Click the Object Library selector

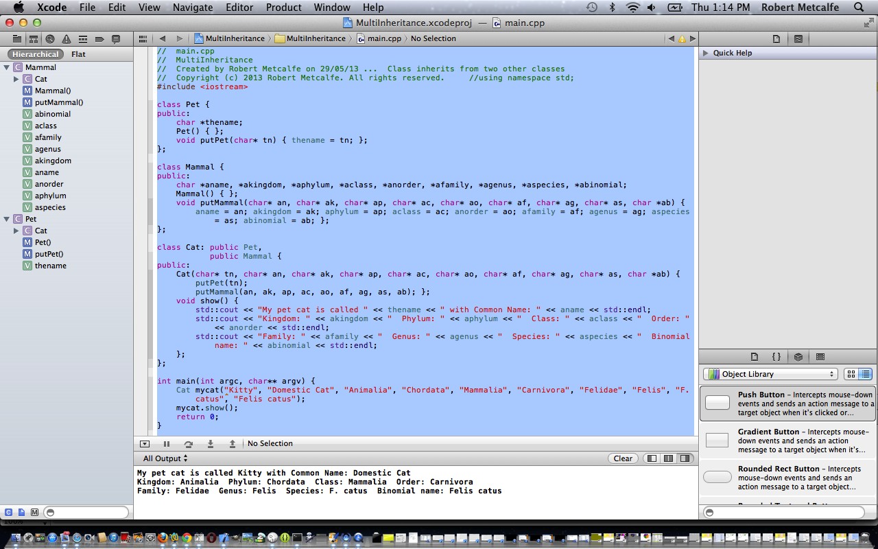[x=768, y=374]
